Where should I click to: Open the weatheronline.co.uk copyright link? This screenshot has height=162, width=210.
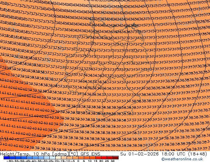[x=182, y=159]
